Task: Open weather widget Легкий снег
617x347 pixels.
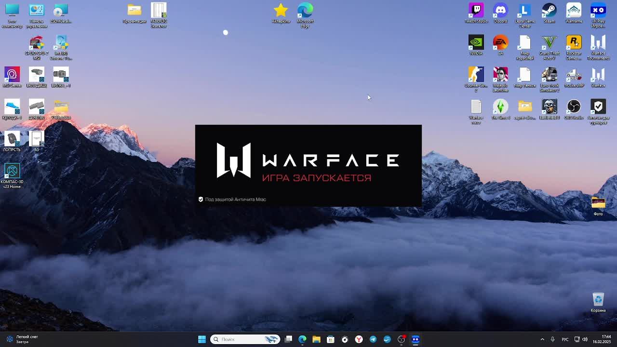Action: [x=21, y=339]
